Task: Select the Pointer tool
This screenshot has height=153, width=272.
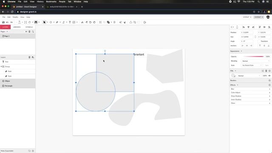Action: (44, 22)
